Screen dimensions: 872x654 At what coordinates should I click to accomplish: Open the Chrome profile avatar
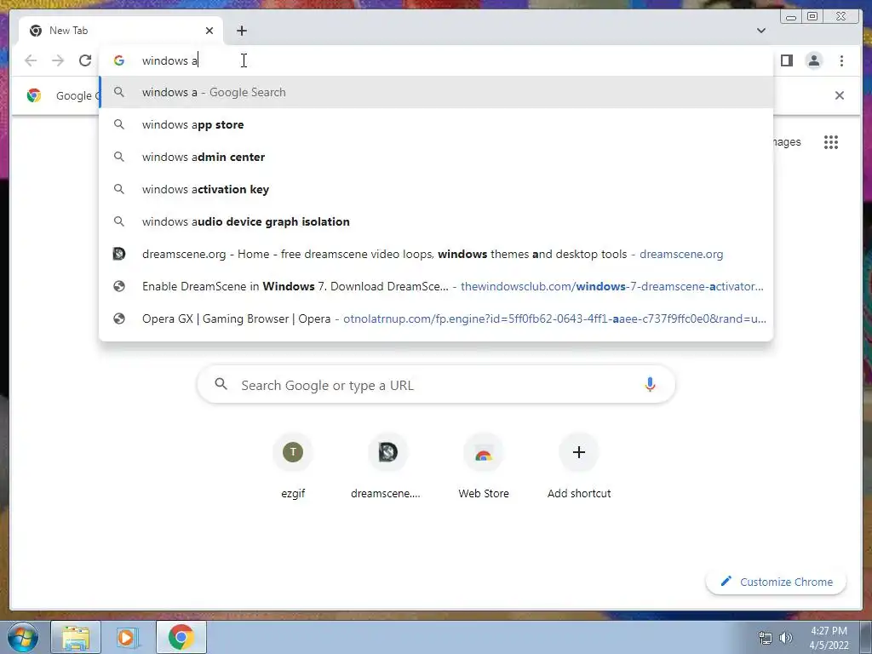(x=813, y=60)
